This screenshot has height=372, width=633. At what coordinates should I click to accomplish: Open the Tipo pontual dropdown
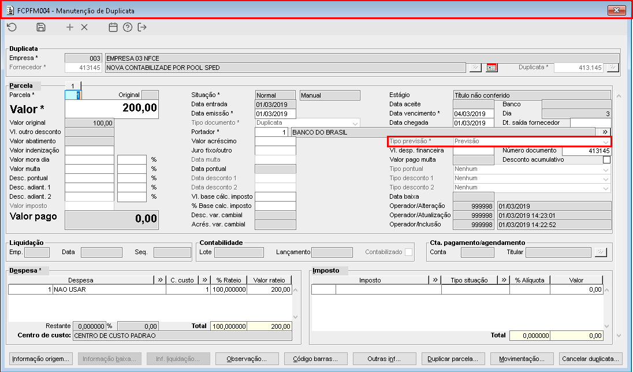[x=605, y=169]
